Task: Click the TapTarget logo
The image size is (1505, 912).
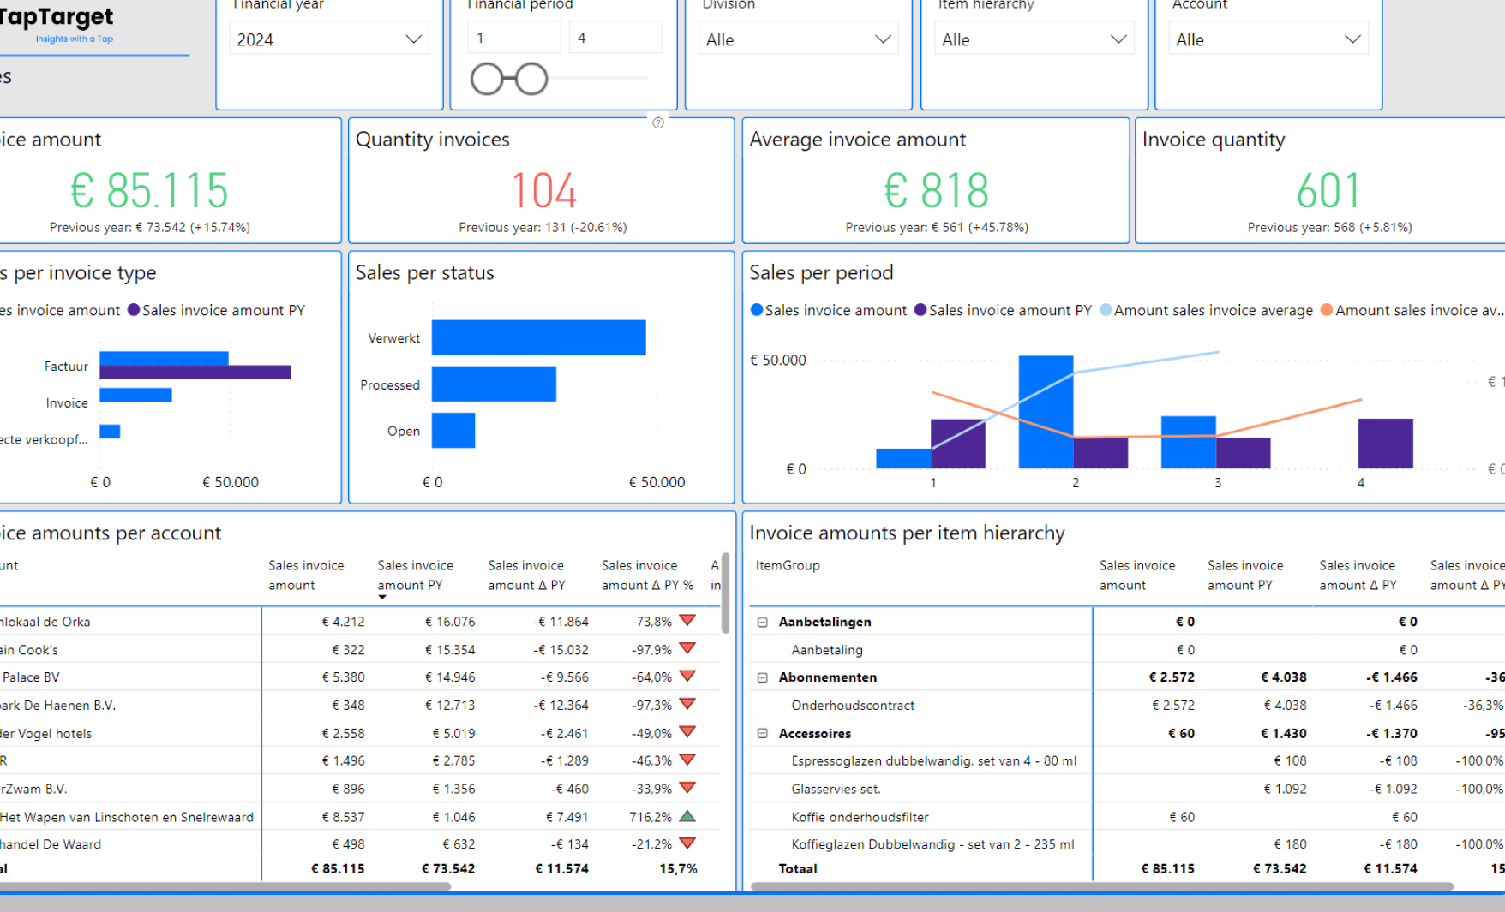Action: (57, 25)
